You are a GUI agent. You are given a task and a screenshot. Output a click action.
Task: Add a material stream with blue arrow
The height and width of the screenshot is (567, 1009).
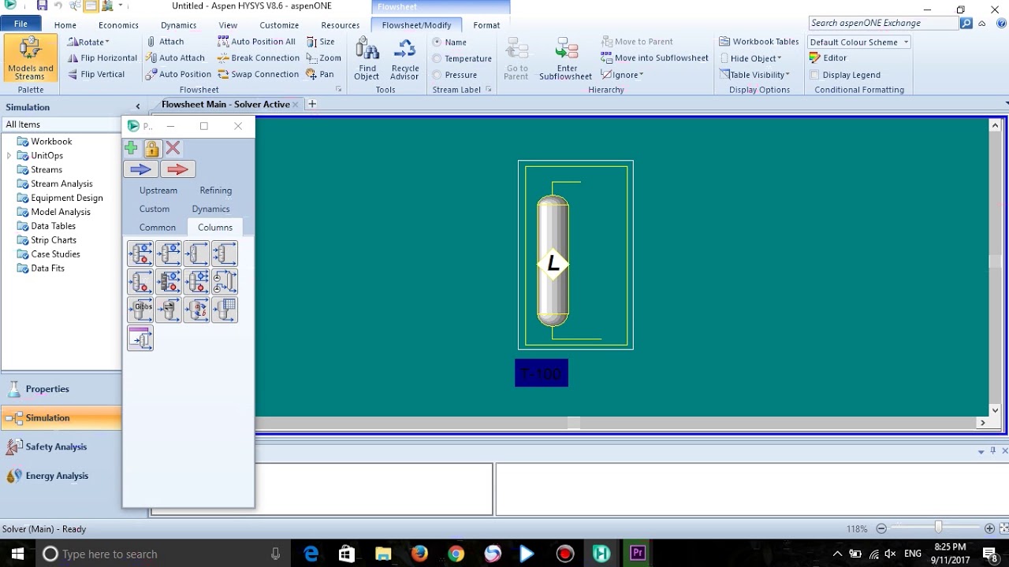(x=140, y=169)
